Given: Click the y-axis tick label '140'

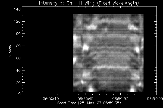Looking at the screenshot, I should [x=17, y=9].
